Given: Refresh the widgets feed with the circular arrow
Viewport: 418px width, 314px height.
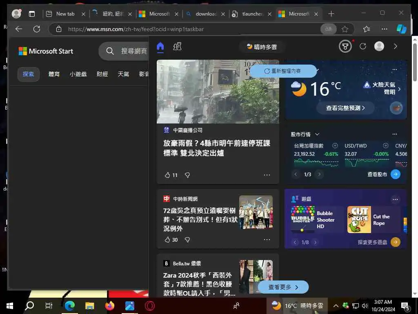Looking at the screenshot, I should tap(363, 46).
